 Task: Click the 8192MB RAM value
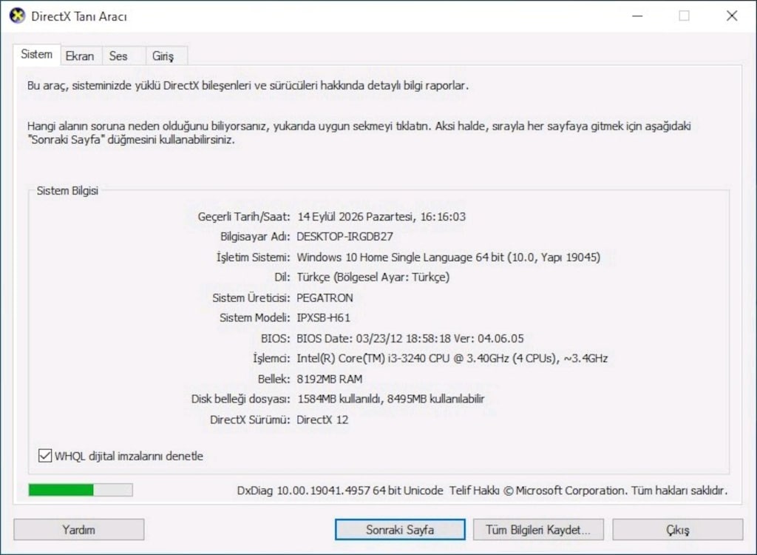[x=329, y=379]
